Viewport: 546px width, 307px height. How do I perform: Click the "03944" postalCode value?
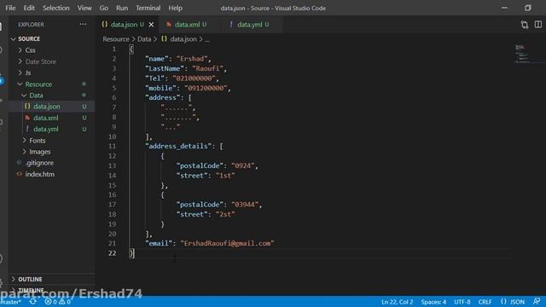click(x=245, y=205)
